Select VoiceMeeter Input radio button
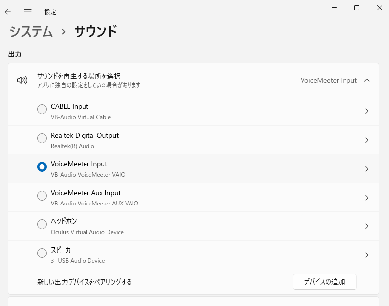This screenshot has height=306, width=389. (x=42, y=167)
